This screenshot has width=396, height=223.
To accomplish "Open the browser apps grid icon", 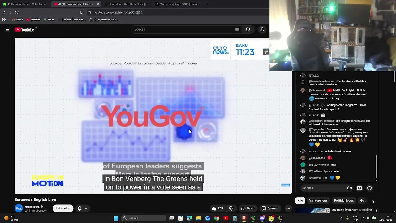I will [x=4, y=20].
